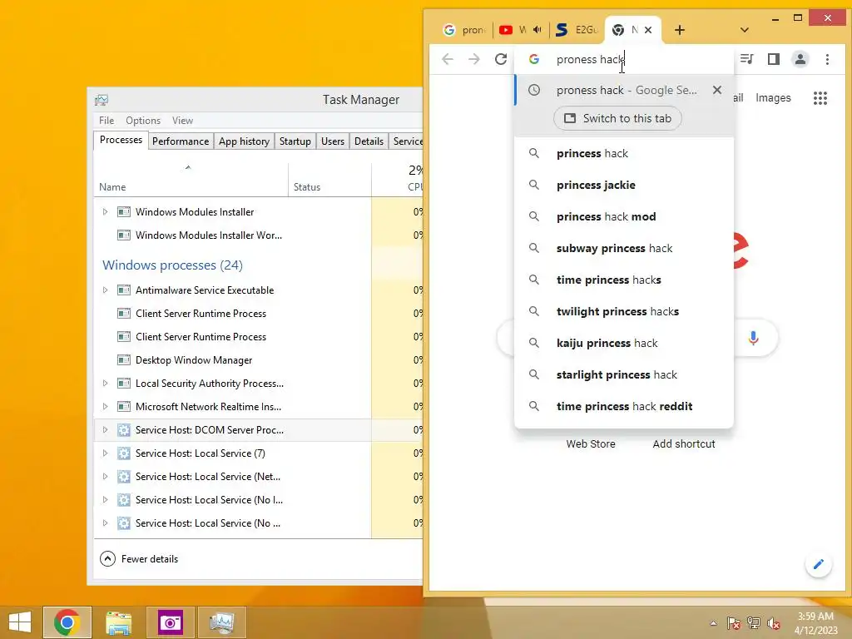This screenshot has height=639, width=852.
Task: Open the Images link on Google
Action: click(x=773, y=98)
